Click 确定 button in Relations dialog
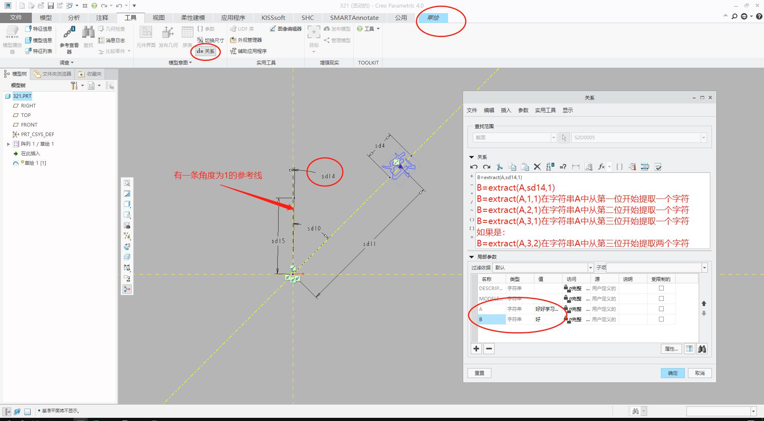 coord(672,373)
